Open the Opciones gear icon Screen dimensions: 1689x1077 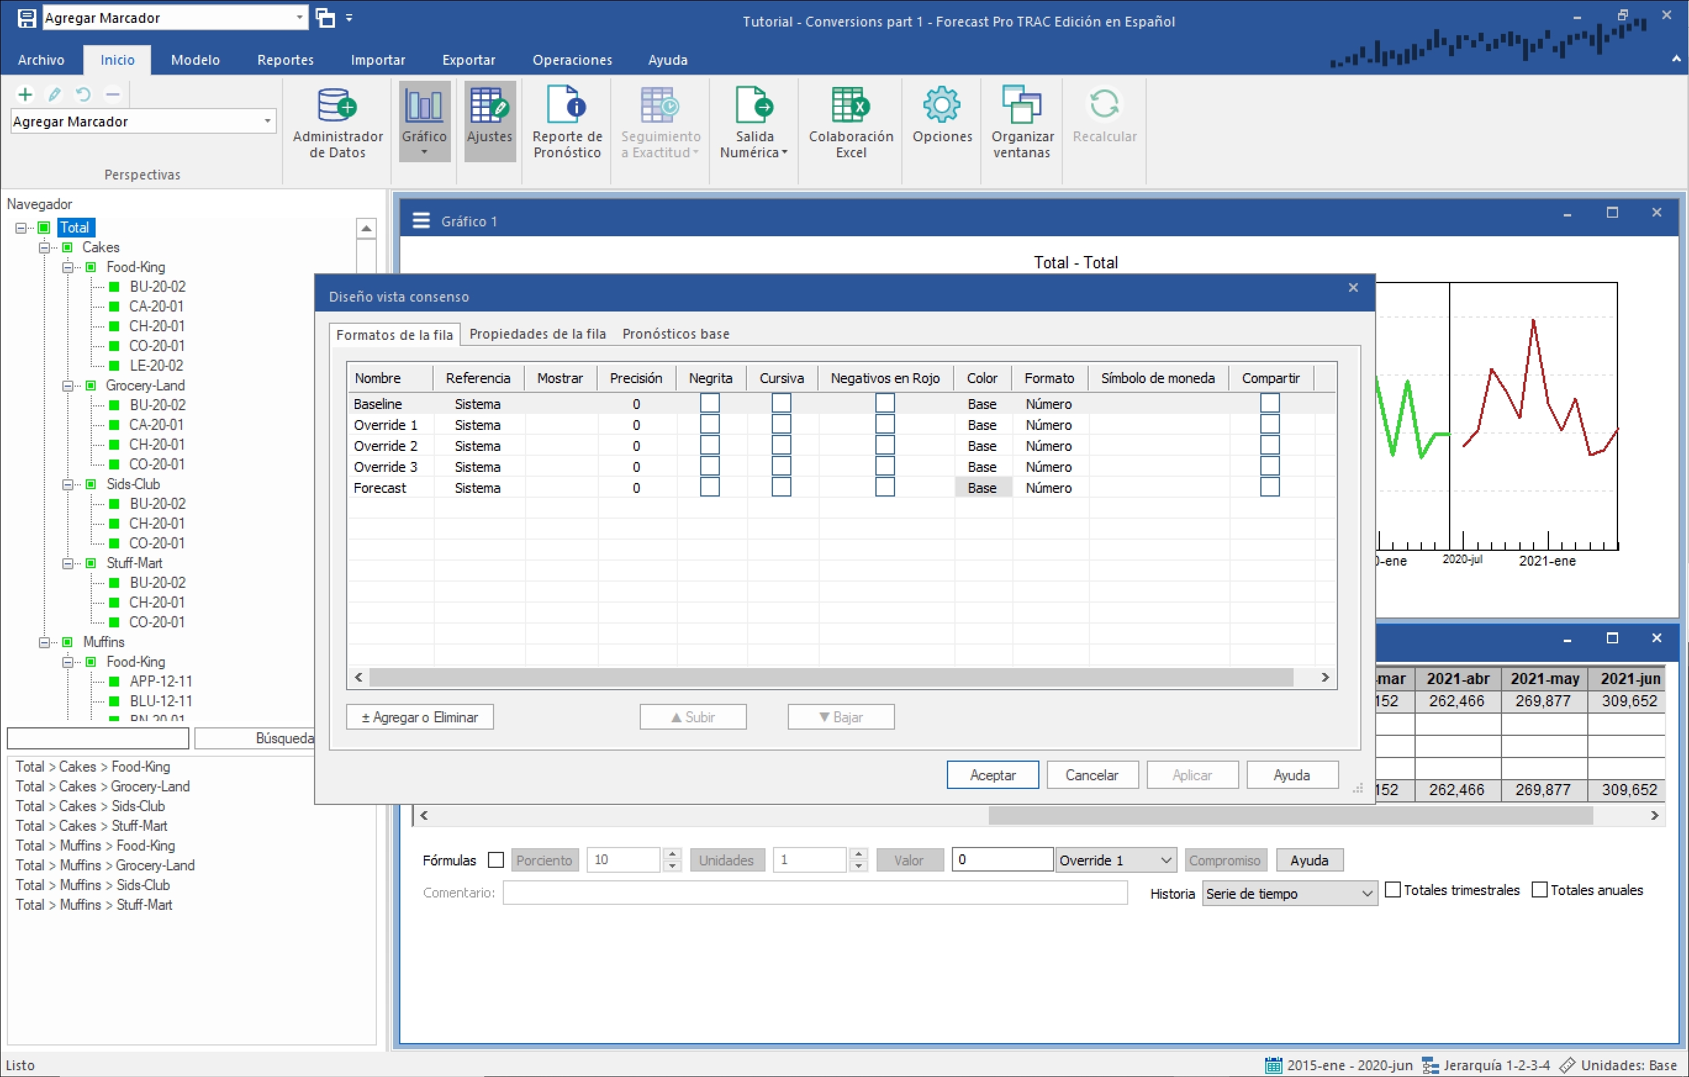coord(941,105)
